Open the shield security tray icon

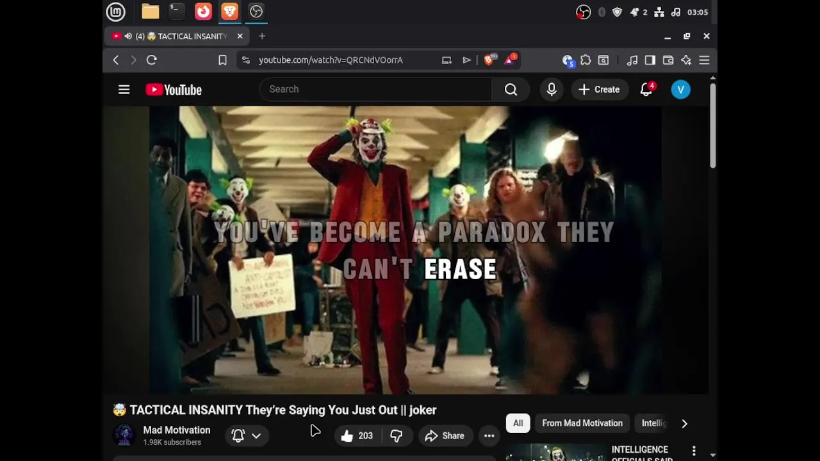click(x=617, y=12)
